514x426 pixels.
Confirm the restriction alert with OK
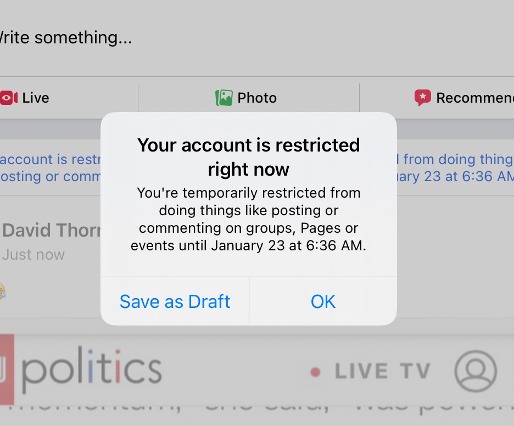point(323,301)
